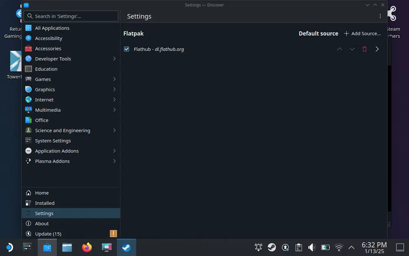409x256 pixels.
Task: Click the Steam tray icon
Action: pos(272,247)
